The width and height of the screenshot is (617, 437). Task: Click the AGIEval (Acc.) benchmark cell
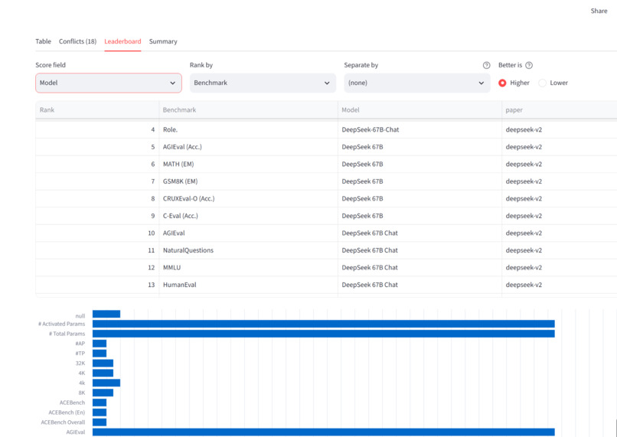[248, 147]
